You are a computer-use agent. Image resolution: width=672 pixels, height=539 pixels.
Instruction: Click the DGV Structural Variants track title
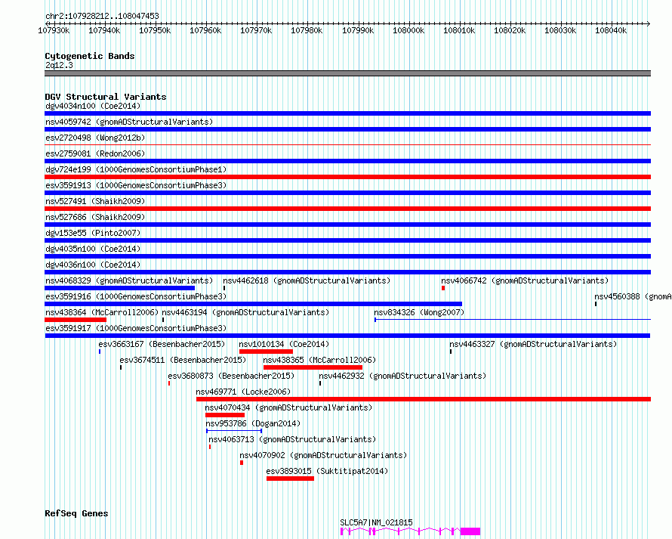[x=106, y=97]
